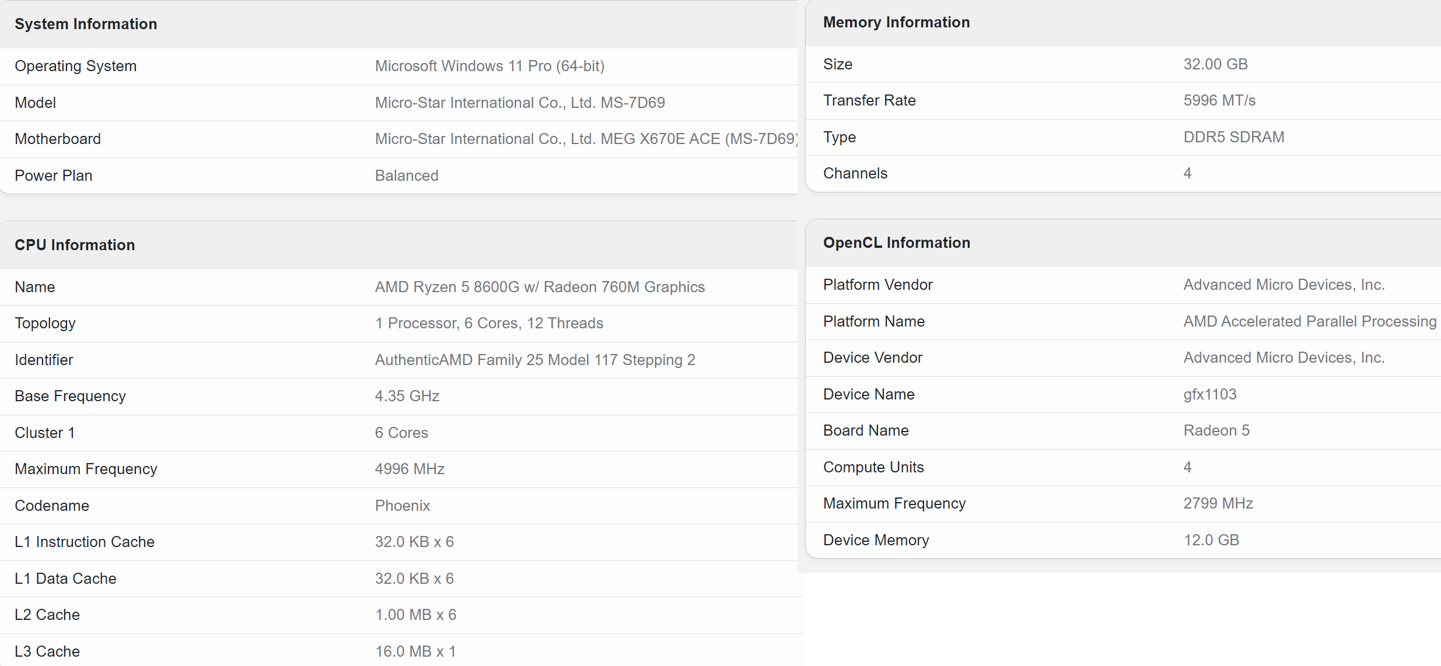Select the 12.0 GB device memory value
The width and height of the screenshot is (1441, 666).
(x=1211, y=540)
